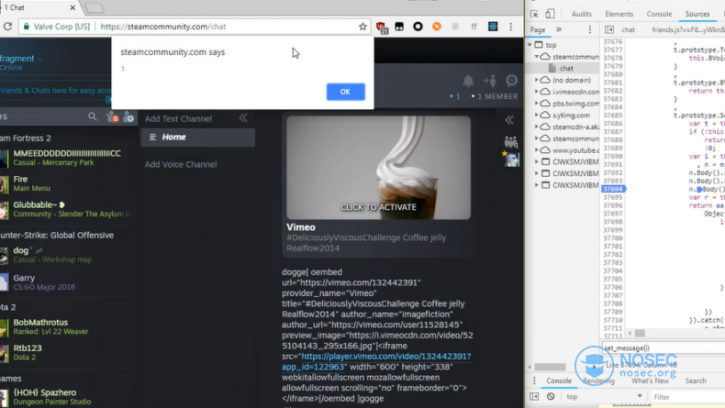Select the Home text channel
Screen dimensions: 725x408
click(x=198, y=138)
